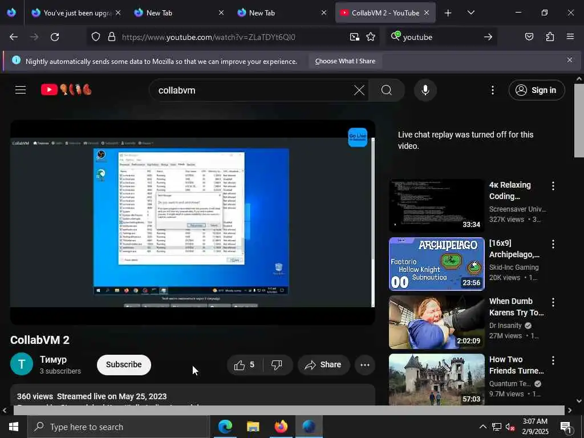Click 'Streamed live on May 25, 2023' text
Screen dimensions: 584x438
pos(112,396)
